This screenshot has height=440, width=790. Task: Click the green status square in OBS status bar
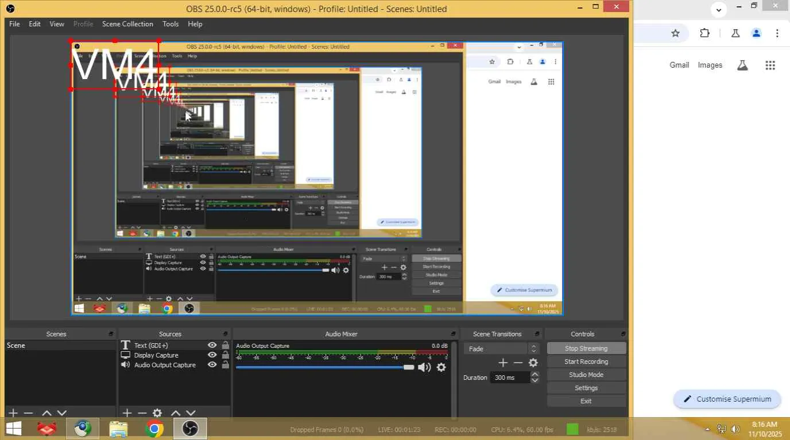pos(572,429)
